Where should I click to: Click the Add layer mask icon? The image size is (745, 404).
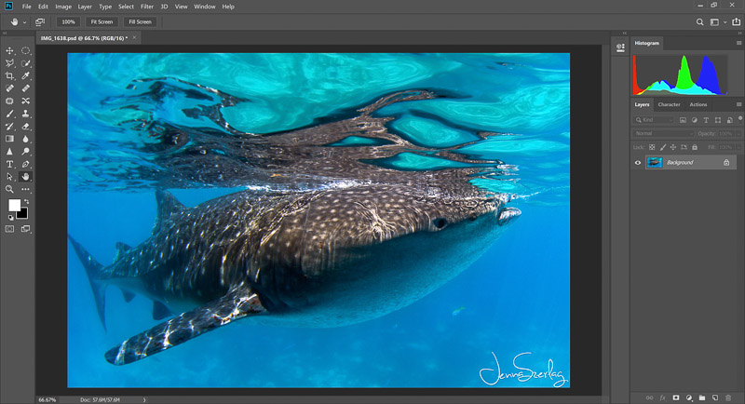tap(676, 397)
